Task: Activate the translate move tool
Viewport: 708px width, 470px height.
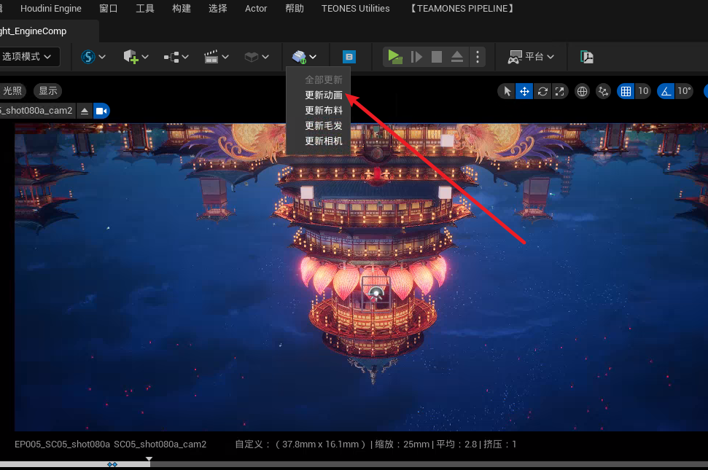Action: [x=524, y=92]
